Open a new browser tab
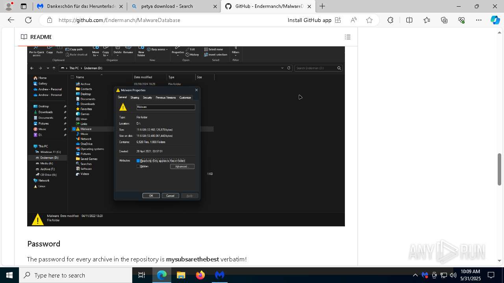The image size is (504, 283). [322, 6]
